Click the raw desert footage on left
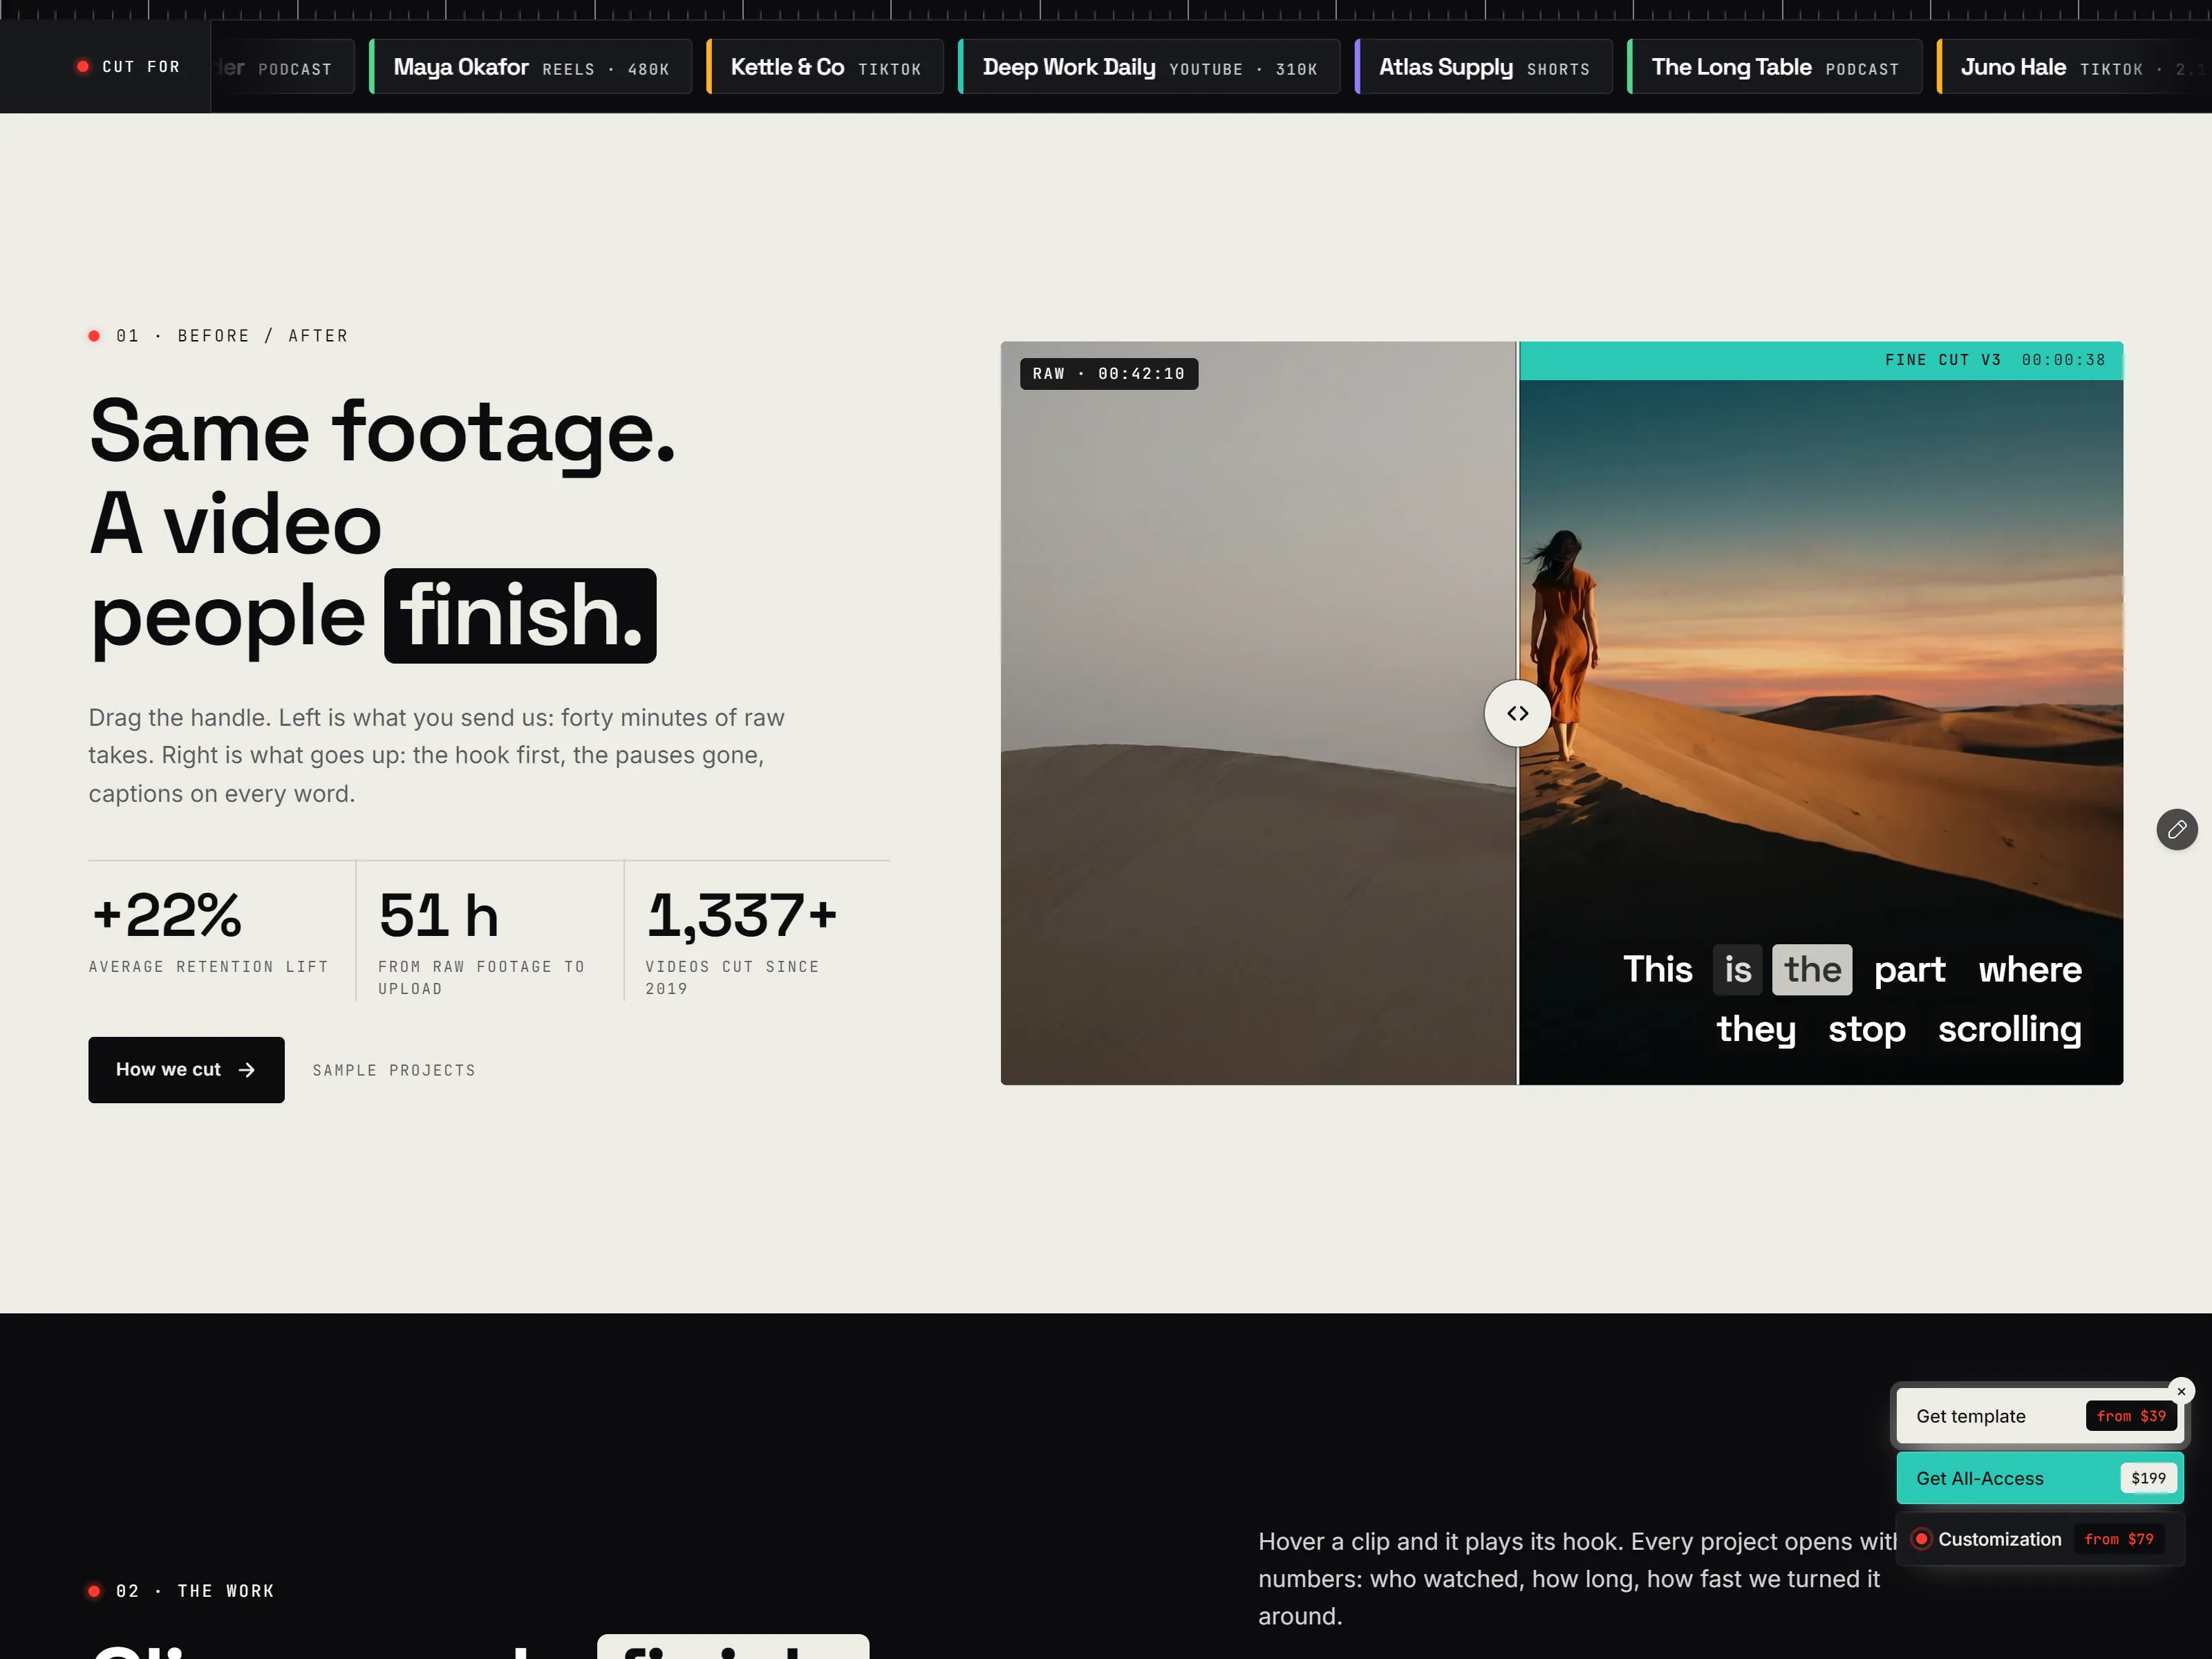Viewport: 2212px width, 1659px height. 1258,713
